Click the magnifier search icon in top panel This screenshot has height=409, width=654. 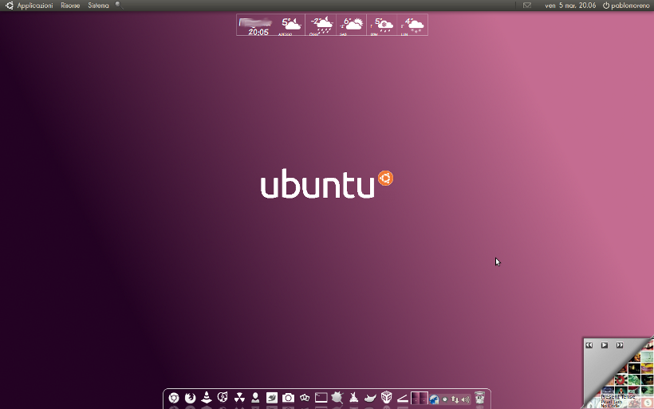[x=119, y=6]
